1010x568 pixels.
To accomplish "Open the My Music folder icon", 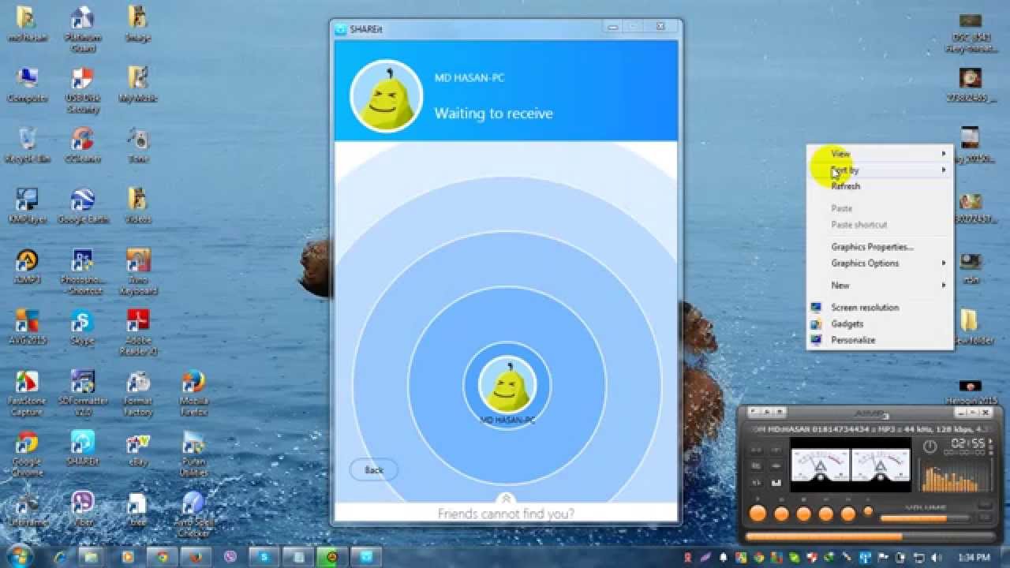I will click(138, 84).
